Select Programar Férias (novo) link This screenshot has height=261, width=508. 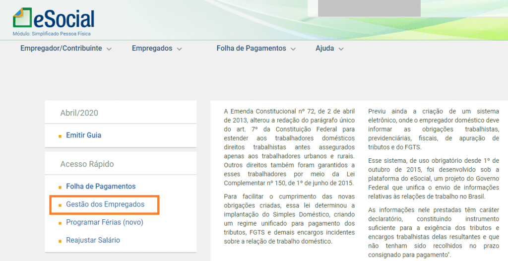105,222
